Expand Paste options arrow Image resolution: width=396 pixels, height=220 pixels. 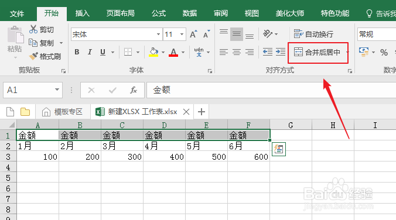[x=15, y=58]
